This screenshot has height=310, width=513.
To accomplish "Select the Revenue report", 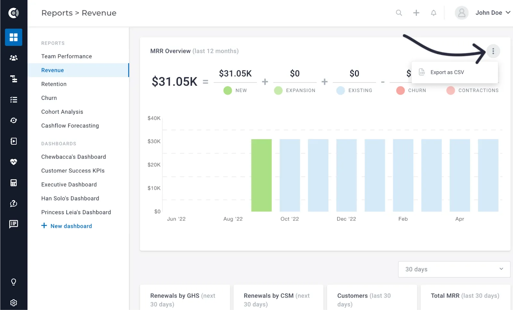I will 78,70.
